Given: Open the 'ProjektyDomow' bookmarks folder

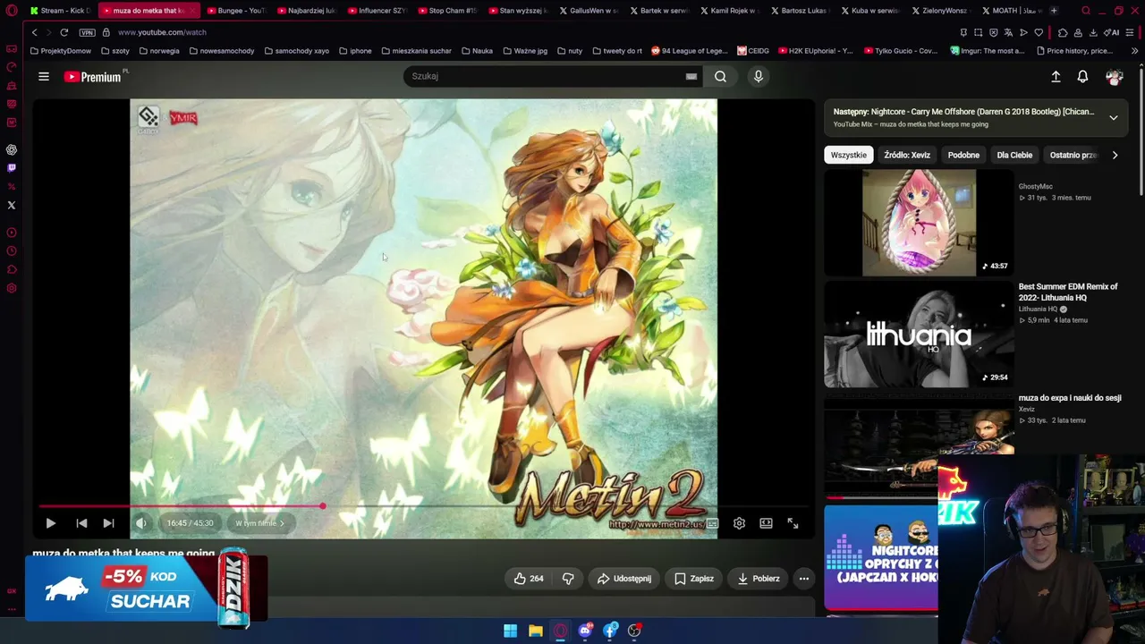Looking at the screenshot, I should (61, 51).
